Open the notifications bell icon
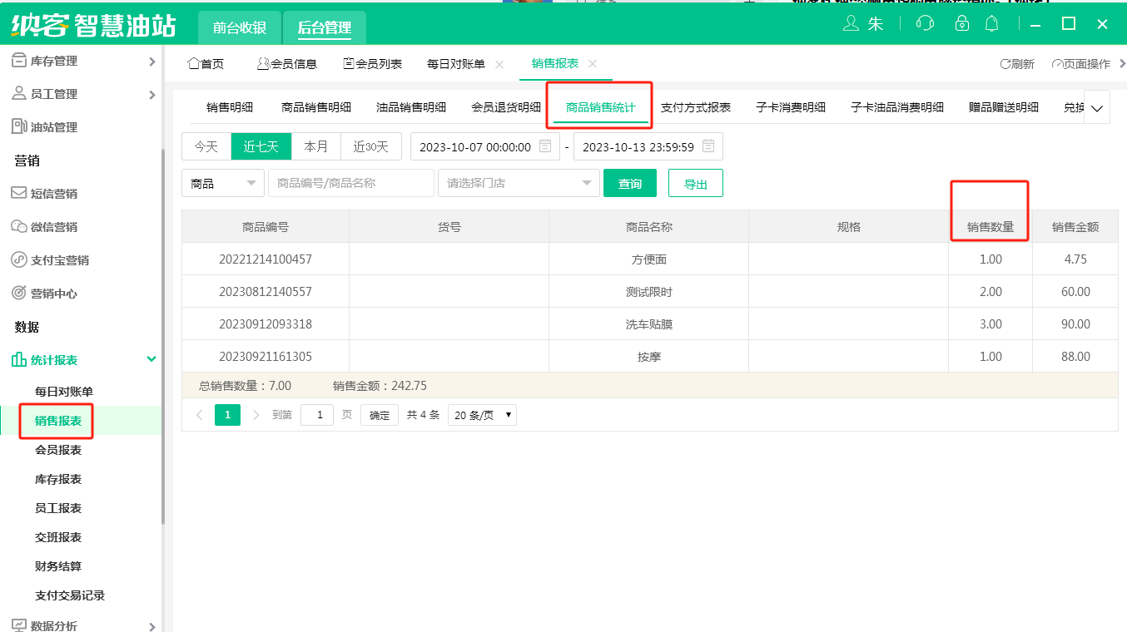The height and width of the screenshot is (632, 1127). [x=991, y=24]
